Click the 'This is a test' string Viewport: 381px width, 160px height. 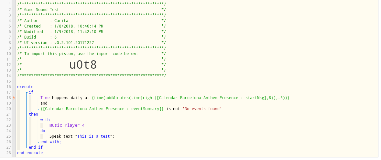(x=93, y=136)
